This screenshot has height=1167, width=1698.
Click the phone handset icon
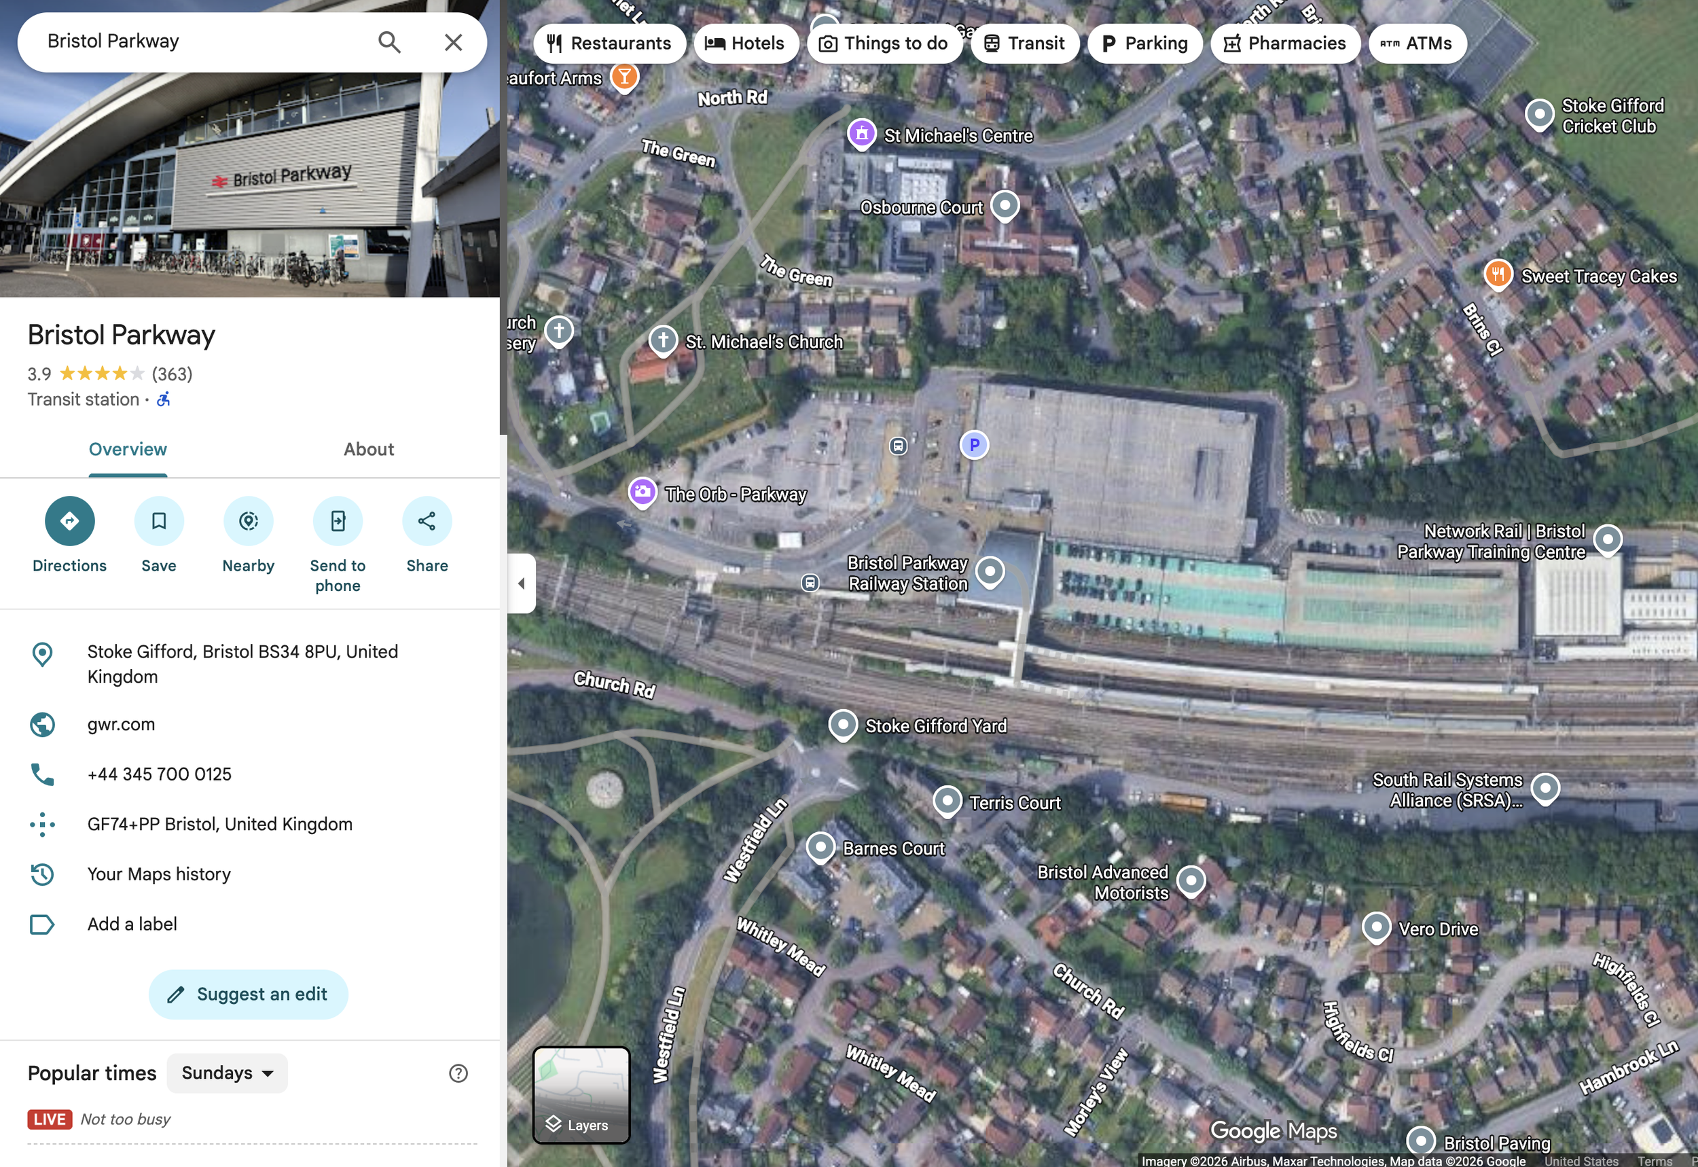42,774
